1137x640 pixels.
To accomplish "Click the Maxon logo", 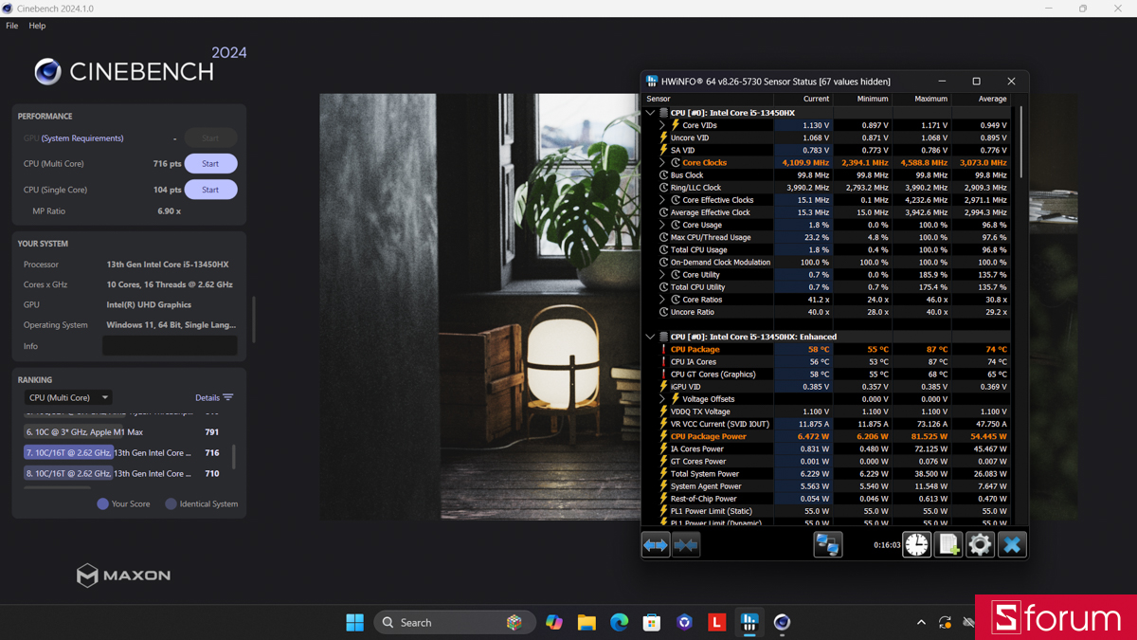I will (x=123, y=576).
